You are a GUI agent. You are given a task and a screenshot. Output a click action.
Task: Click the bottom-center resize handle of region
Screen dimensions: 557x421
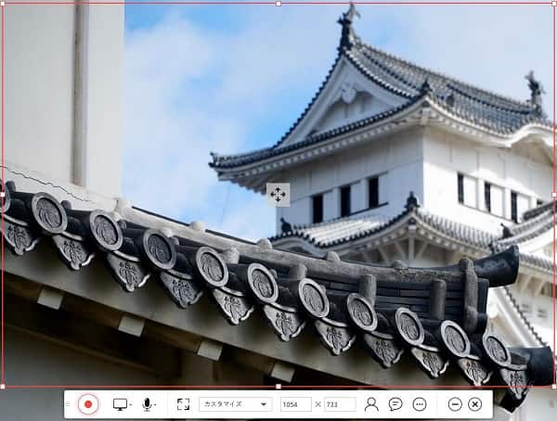(x=278, y=386)
